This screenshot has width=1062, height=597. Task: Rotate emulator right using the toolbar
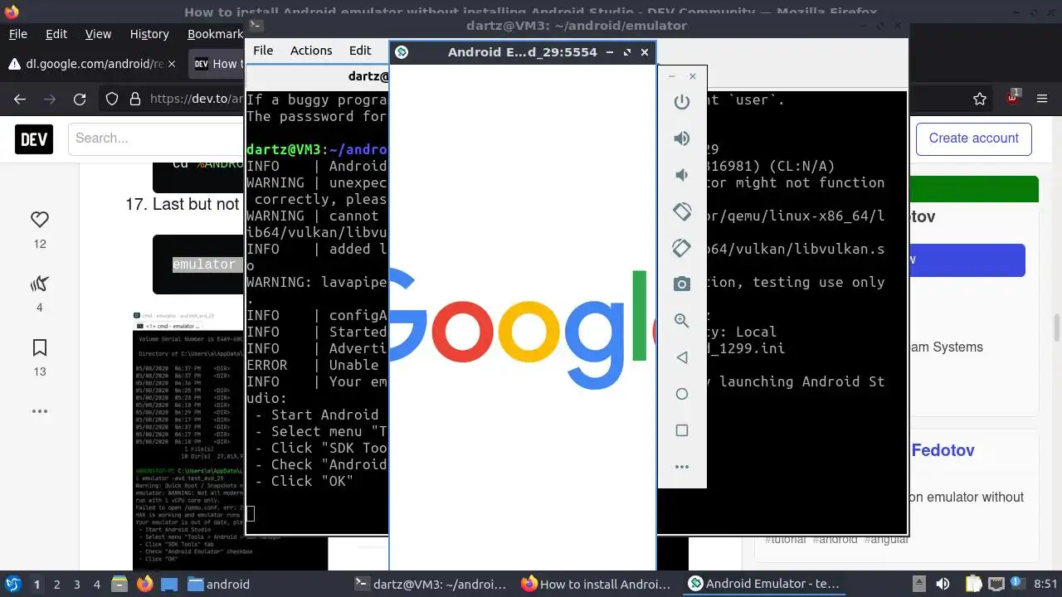[x=682, y=248]
